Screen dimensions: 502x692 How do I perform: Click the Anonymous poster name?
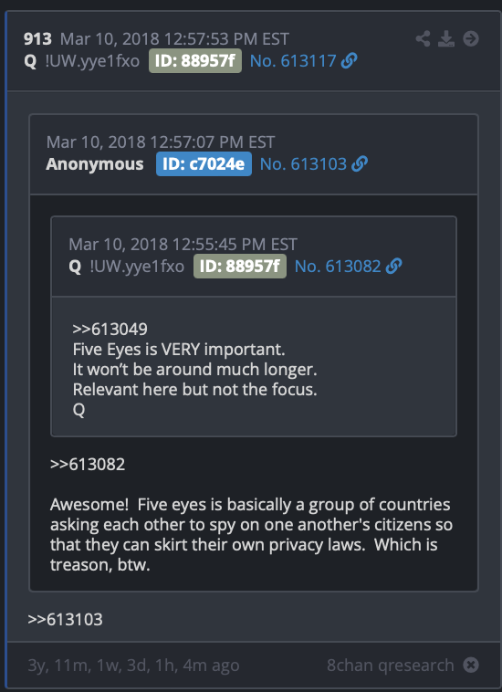[95, 164]
